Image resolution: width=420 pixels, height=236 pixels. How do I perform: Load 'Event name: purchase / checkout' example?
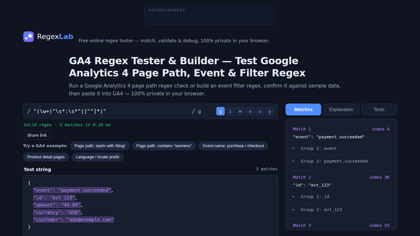click(x=233, y=146)
